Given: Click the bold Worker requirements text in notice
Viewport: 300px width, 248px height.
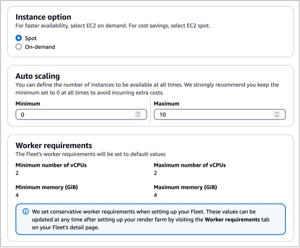Looking at the screenshot, I should pos(232,220).
